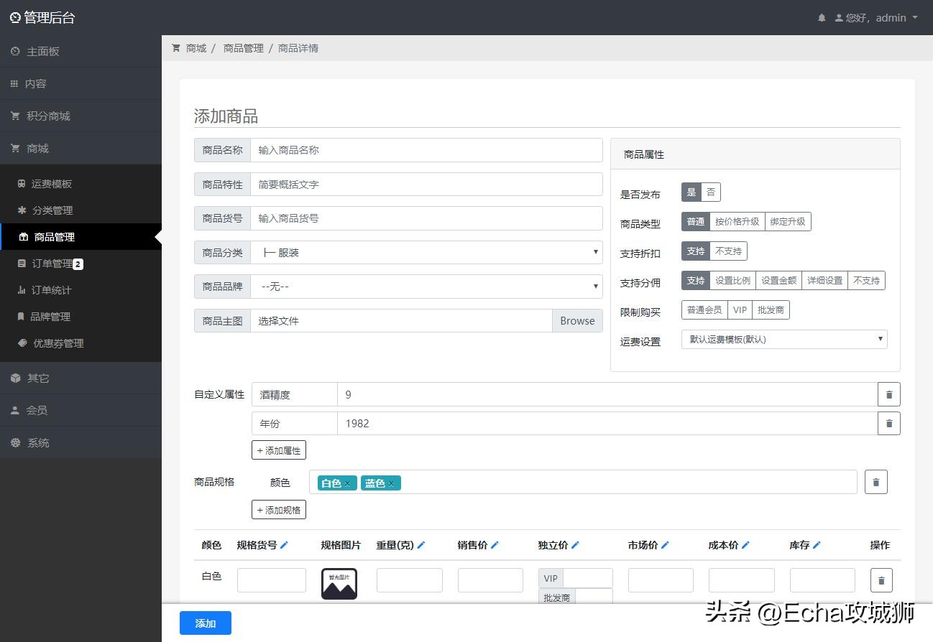Image resolution: width=933 pixels, height=642 pixels.
Task: Set 是否发布 to 否
Action: [x=711, y=192]
